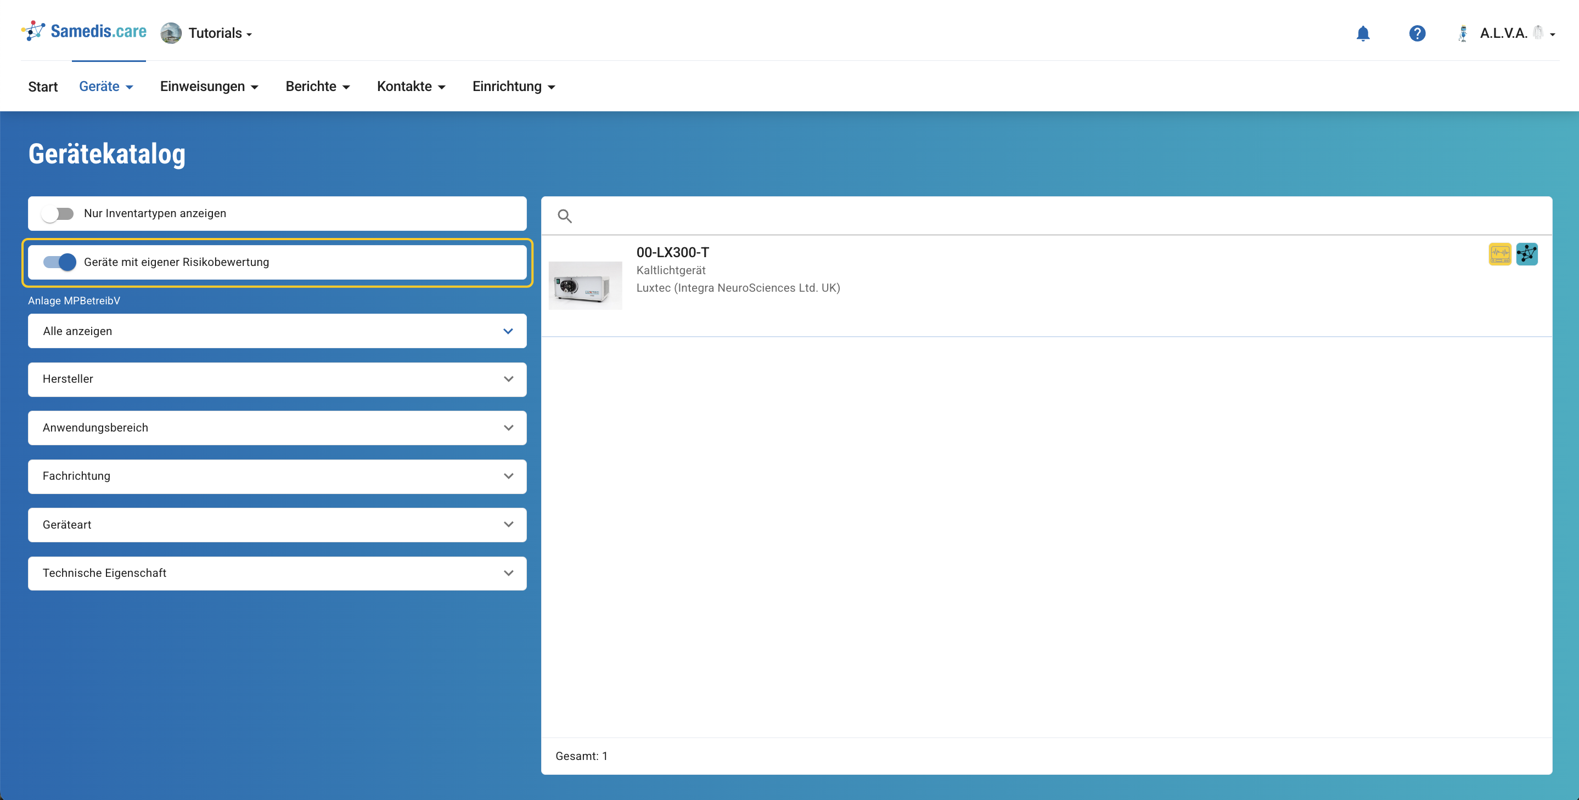Open the Einweisungen menu
The height and width of the screenshot is (800, 1579).
pyautogui.click(x=209, y=87)
